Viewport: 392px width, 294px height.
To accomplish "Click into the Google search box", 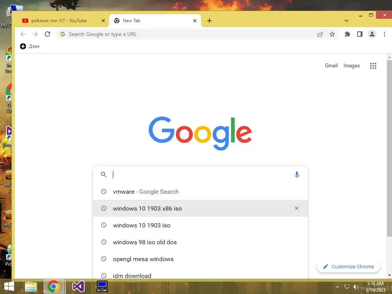I will click(x=200, y=175).
